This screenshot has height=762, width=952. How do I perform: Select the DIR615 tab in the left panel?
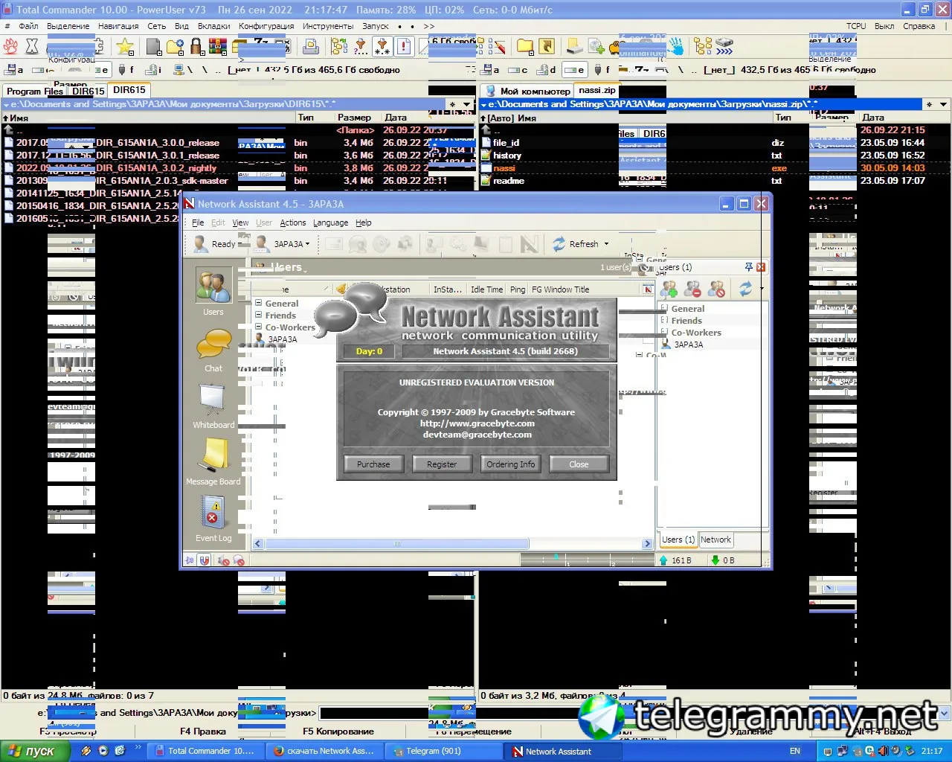click(x=129, y=90)
